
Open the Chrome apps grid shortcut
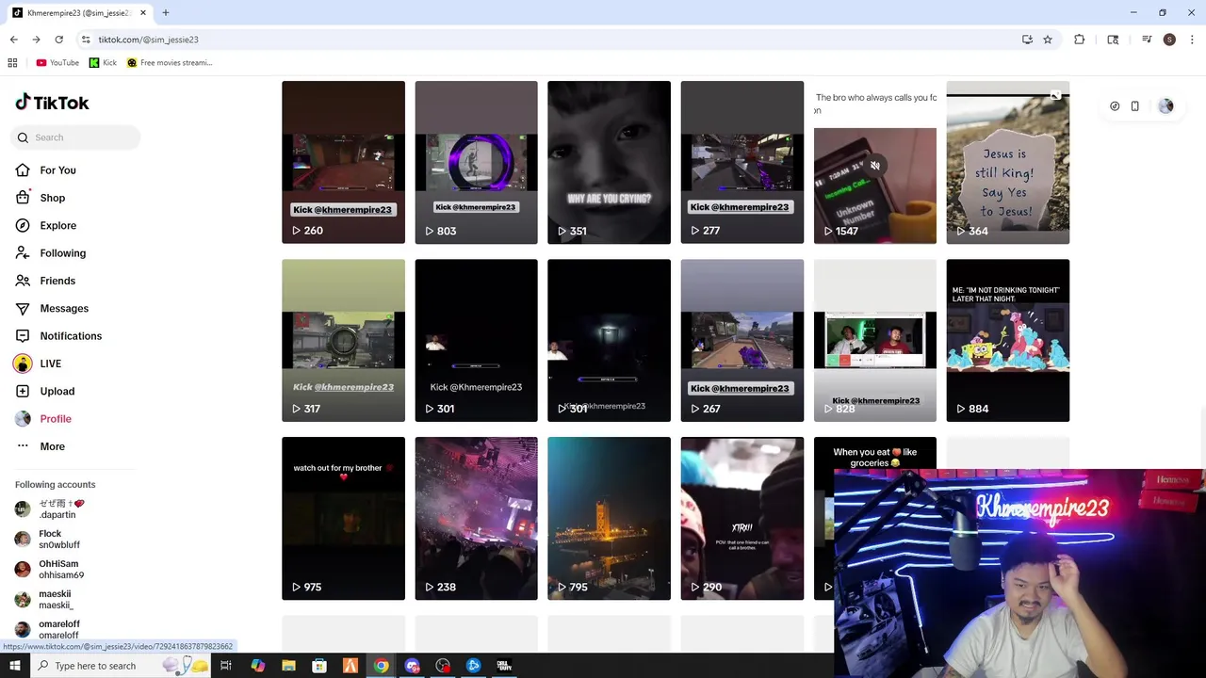click(12, 63)
